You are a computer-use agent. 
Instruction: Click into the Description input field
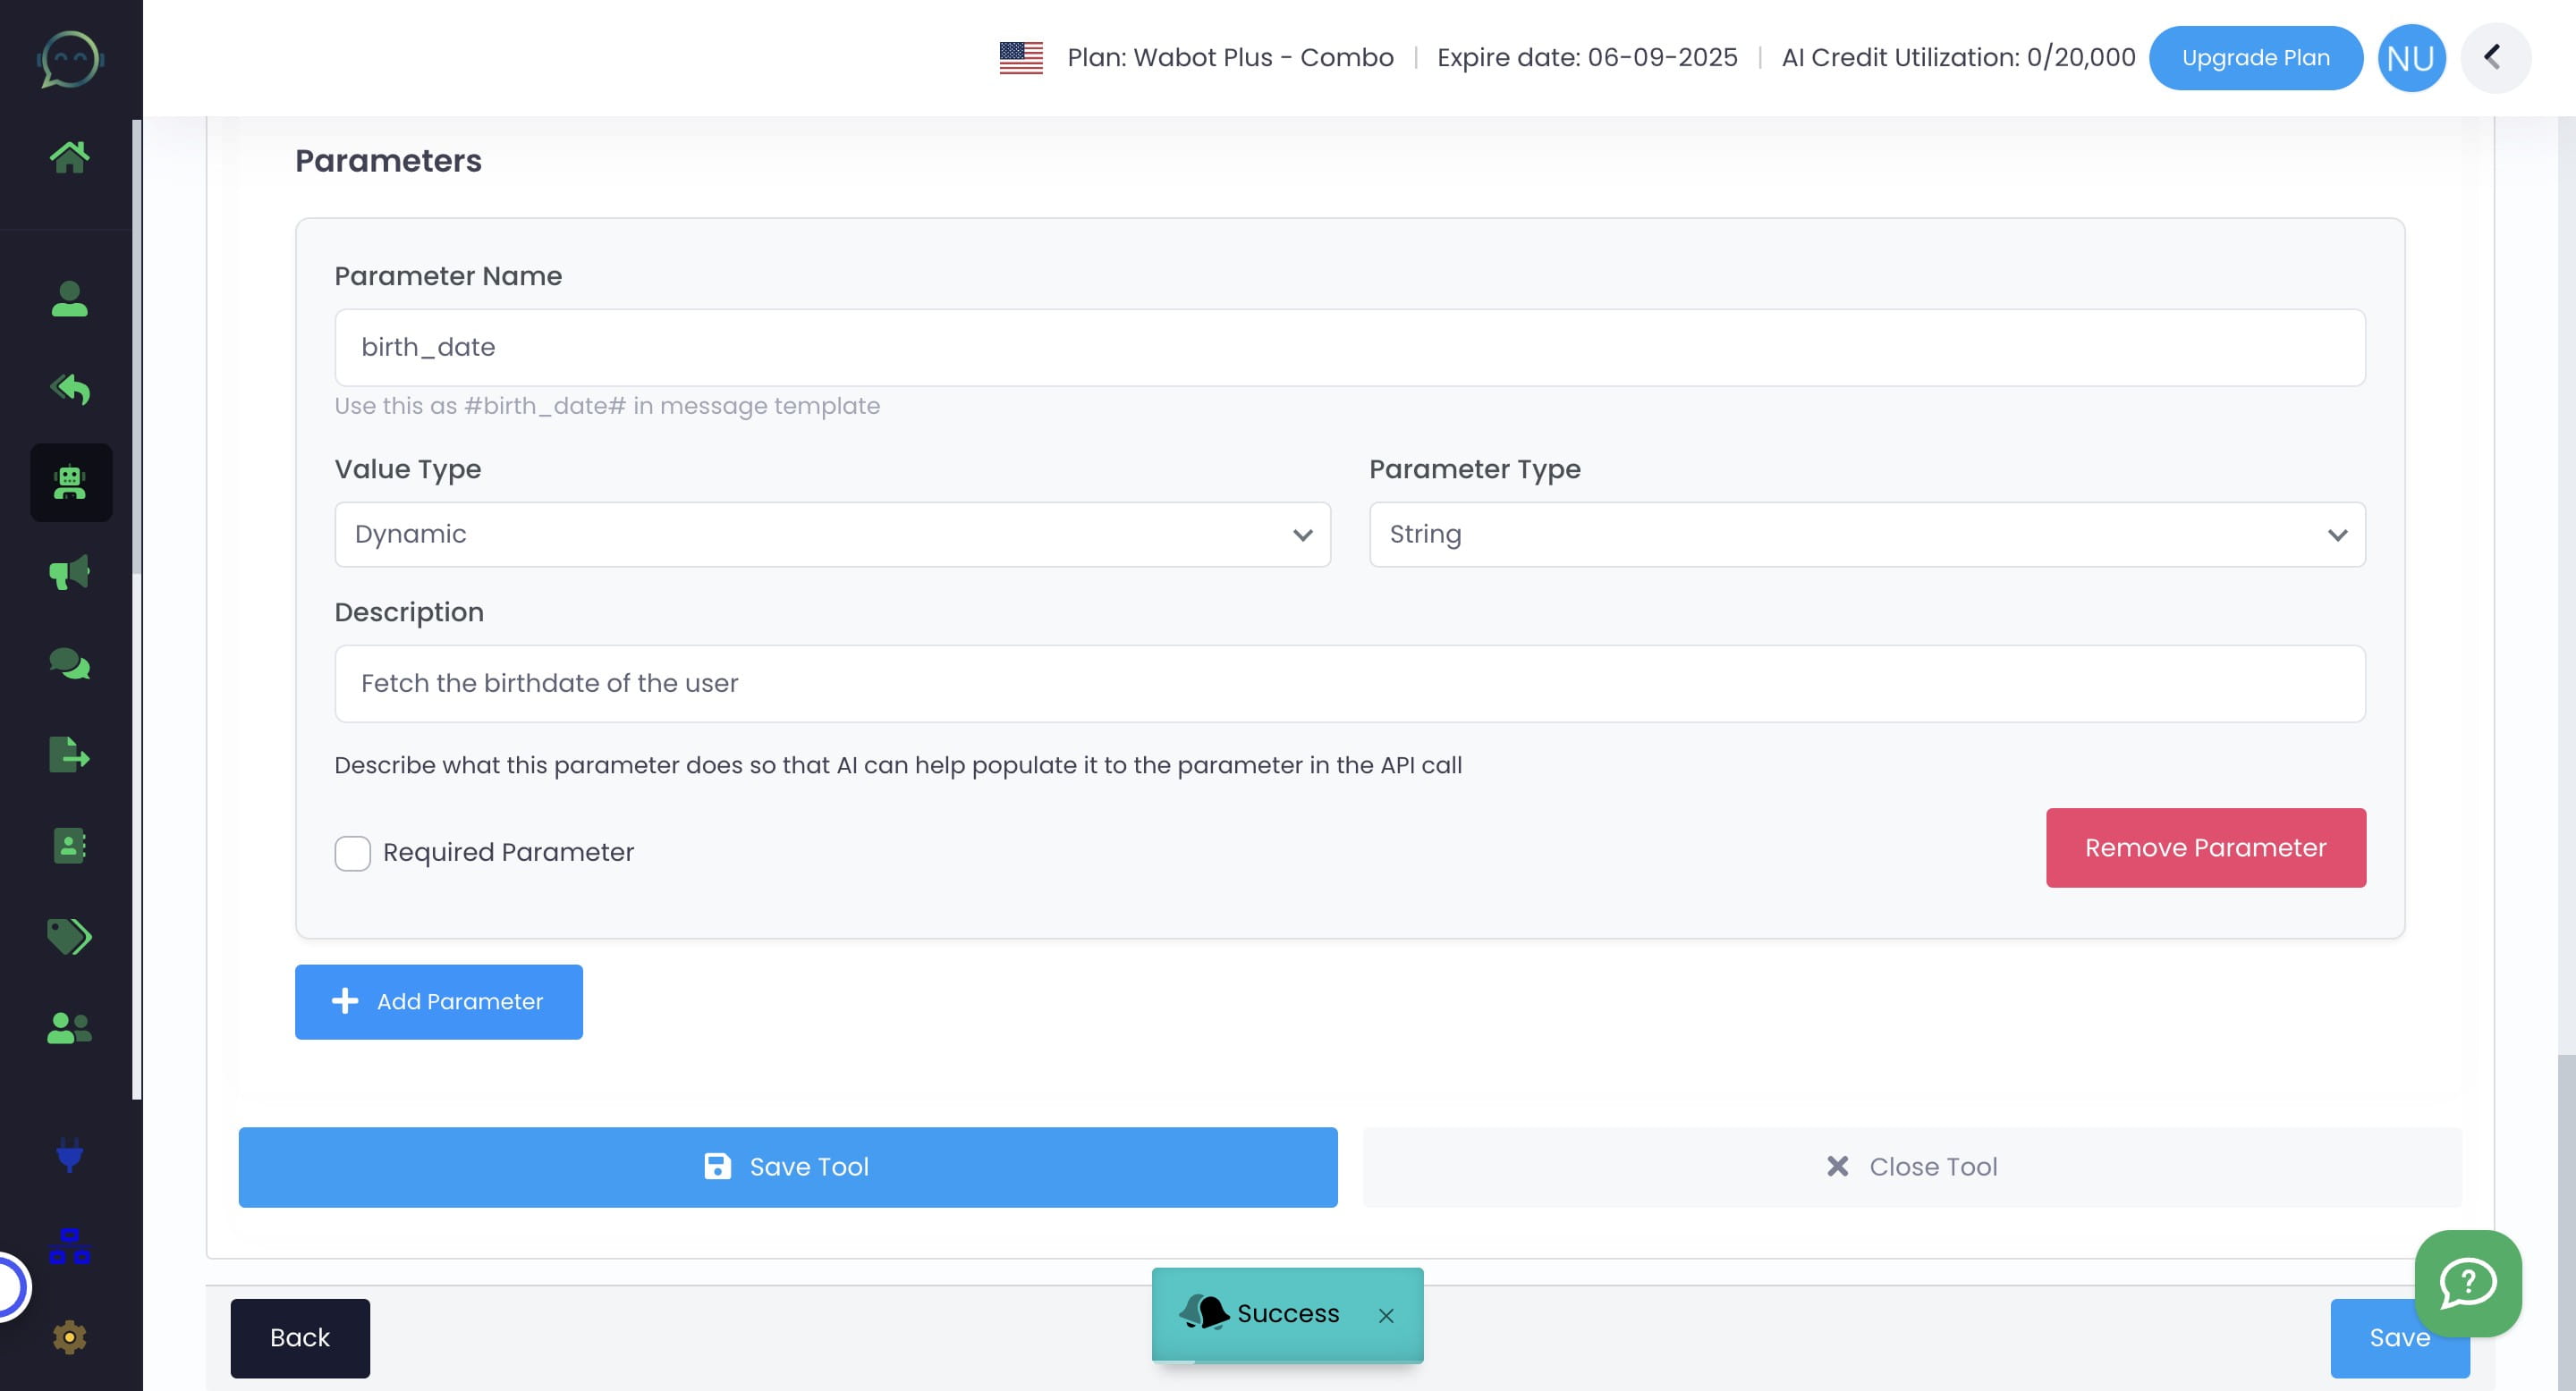pos(1349,684)
